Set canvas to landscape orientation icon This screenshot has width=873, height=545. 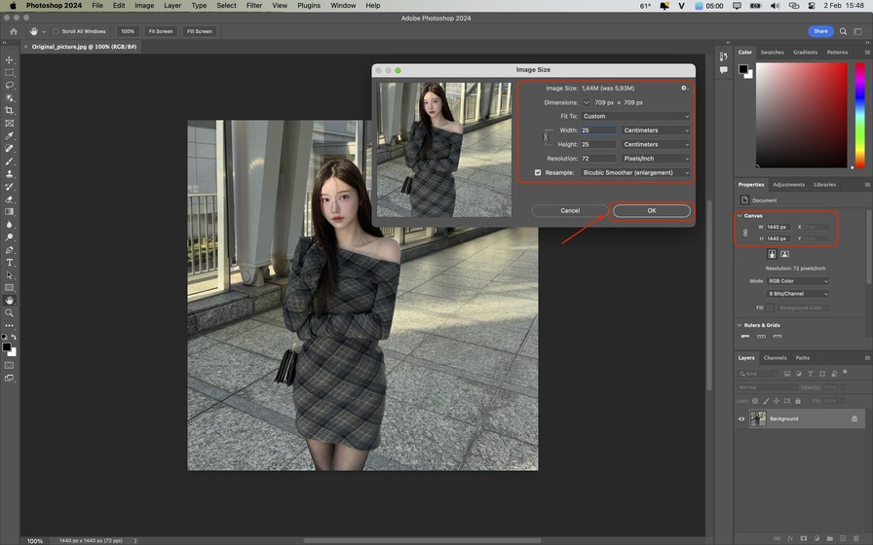tap(784, 254)
